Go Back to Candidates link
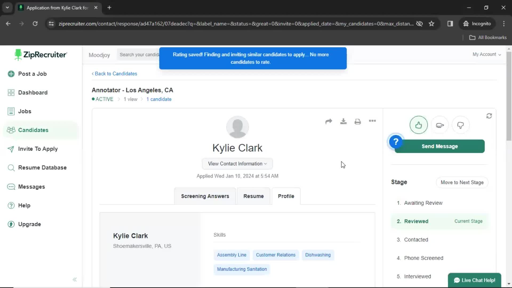Viewport: 512px width, 288px height. coord(114,74)
